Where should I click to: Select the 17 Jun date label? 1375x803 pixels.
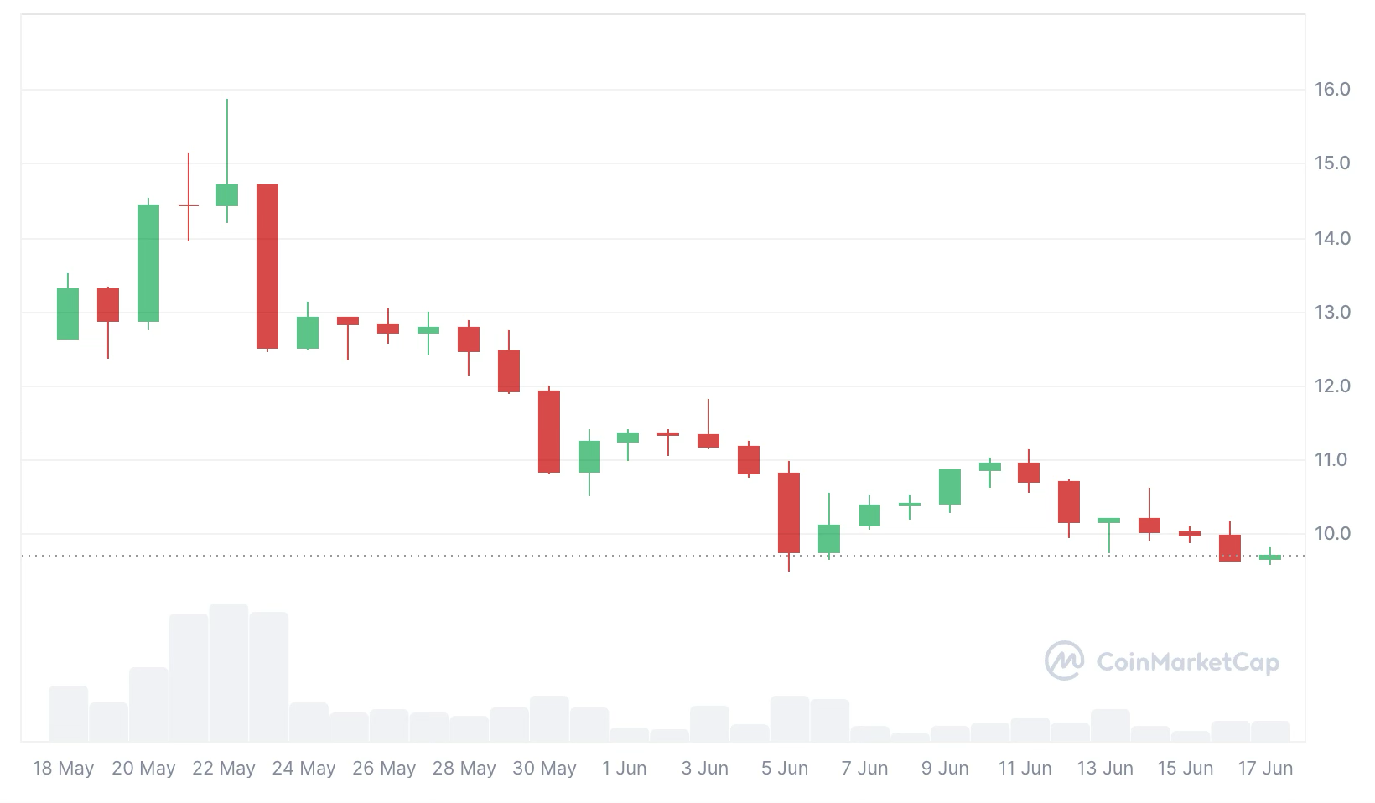pos(1265,769)
